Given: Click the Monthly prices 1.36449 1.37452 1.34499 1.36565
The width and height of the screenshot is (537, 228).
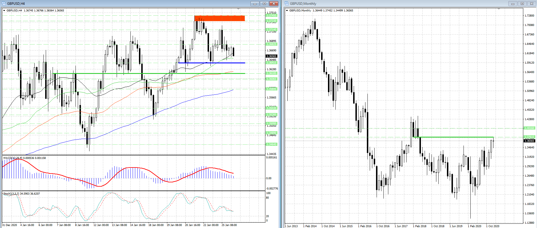Looking at the screenshot, I should [333, 11].
